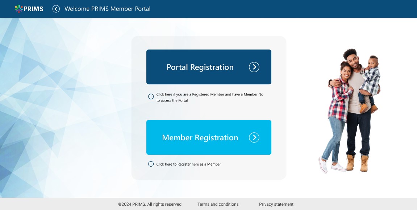Click info icon below Member Registration
Screen dimensions: 417x210
(x=151, y=164)
